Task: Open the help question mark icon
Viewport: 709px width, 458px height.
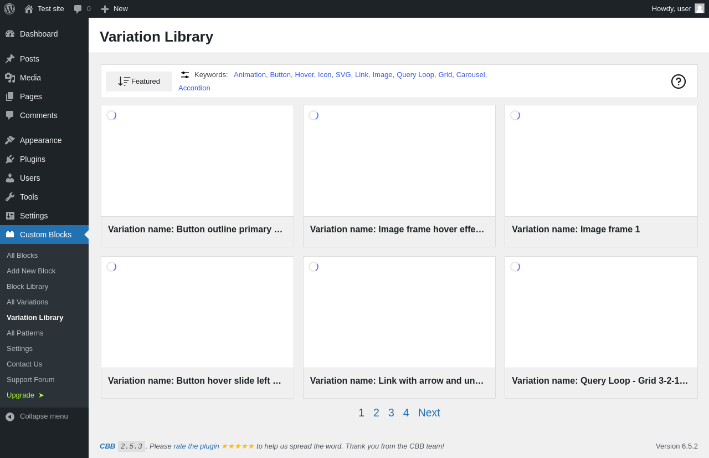Action: pyautogui.click(x=679, y=82)
